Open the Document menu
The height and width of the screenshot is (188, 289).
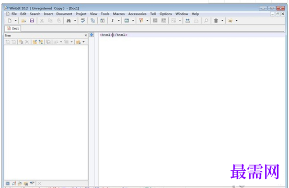pyautogui.click(x=64, y=14)
